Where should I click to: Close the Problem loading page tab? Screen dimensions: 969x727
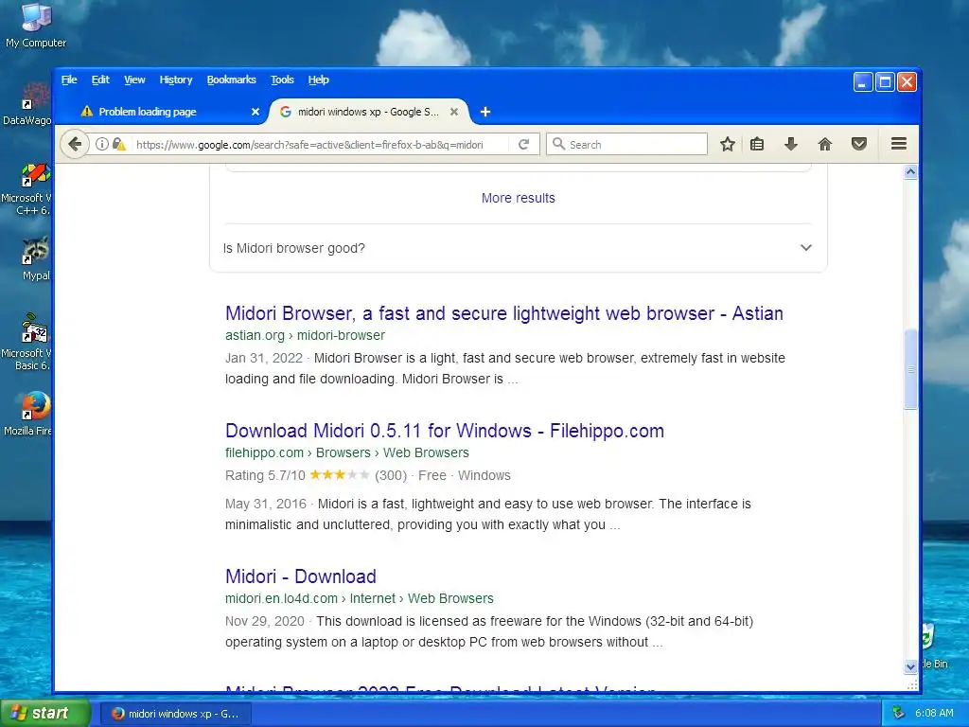point(255,112)
